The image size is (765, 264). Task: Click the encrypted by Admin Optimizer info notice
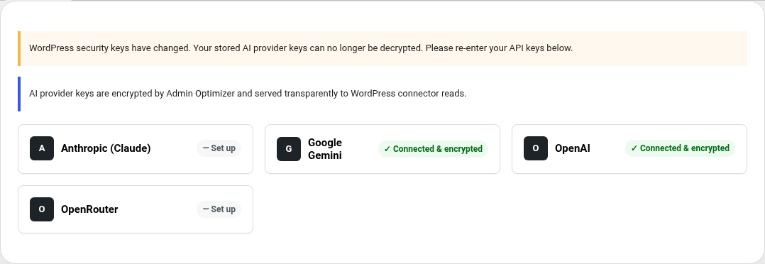tap(382, 94)
